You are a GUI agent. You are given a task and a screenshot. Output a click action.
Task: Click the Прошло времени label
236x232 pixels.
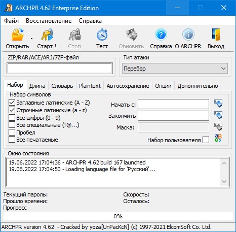[x=25, y=201]
